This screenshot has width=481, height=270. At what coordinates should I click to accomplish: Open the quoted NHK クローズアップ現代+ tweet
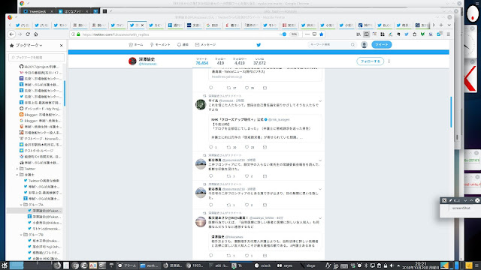coord(265,128)
